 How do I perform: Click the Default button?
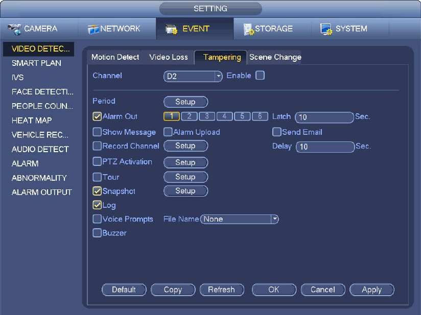pyautogui.click(x=124, y=290)
